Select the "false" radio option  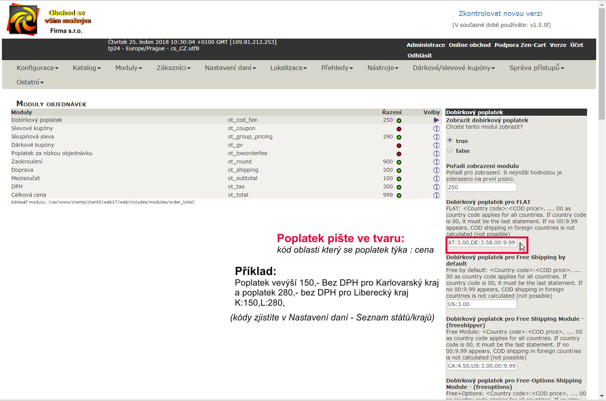point(450,150)
